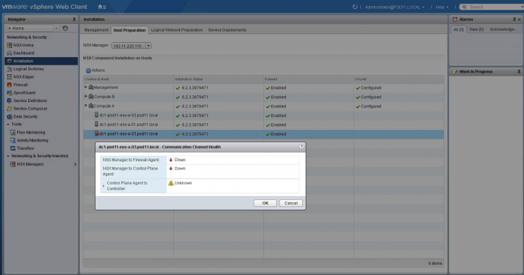Viewport: 524px width, 275px height.
Task: Click the help icon in the dialog
Action: click(301, 146)
